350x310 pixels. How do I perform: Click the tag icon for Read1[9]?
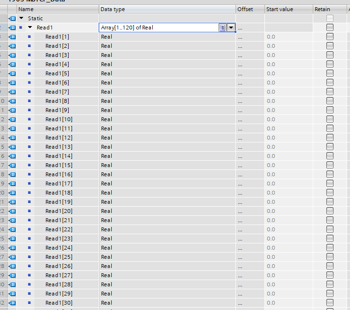12,110
